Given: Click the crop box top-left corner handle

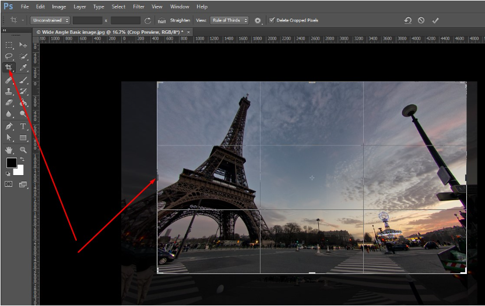Looking at the screenshot, I should pyautogui.click(x=159, y=84).
